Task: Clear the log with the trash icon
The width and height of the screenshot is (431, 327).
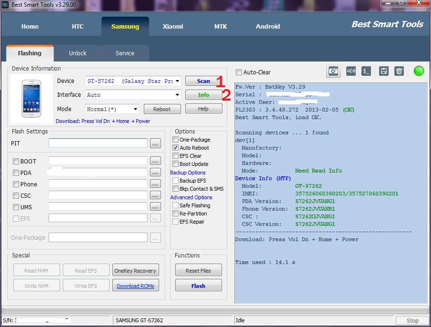Action: 399,71
